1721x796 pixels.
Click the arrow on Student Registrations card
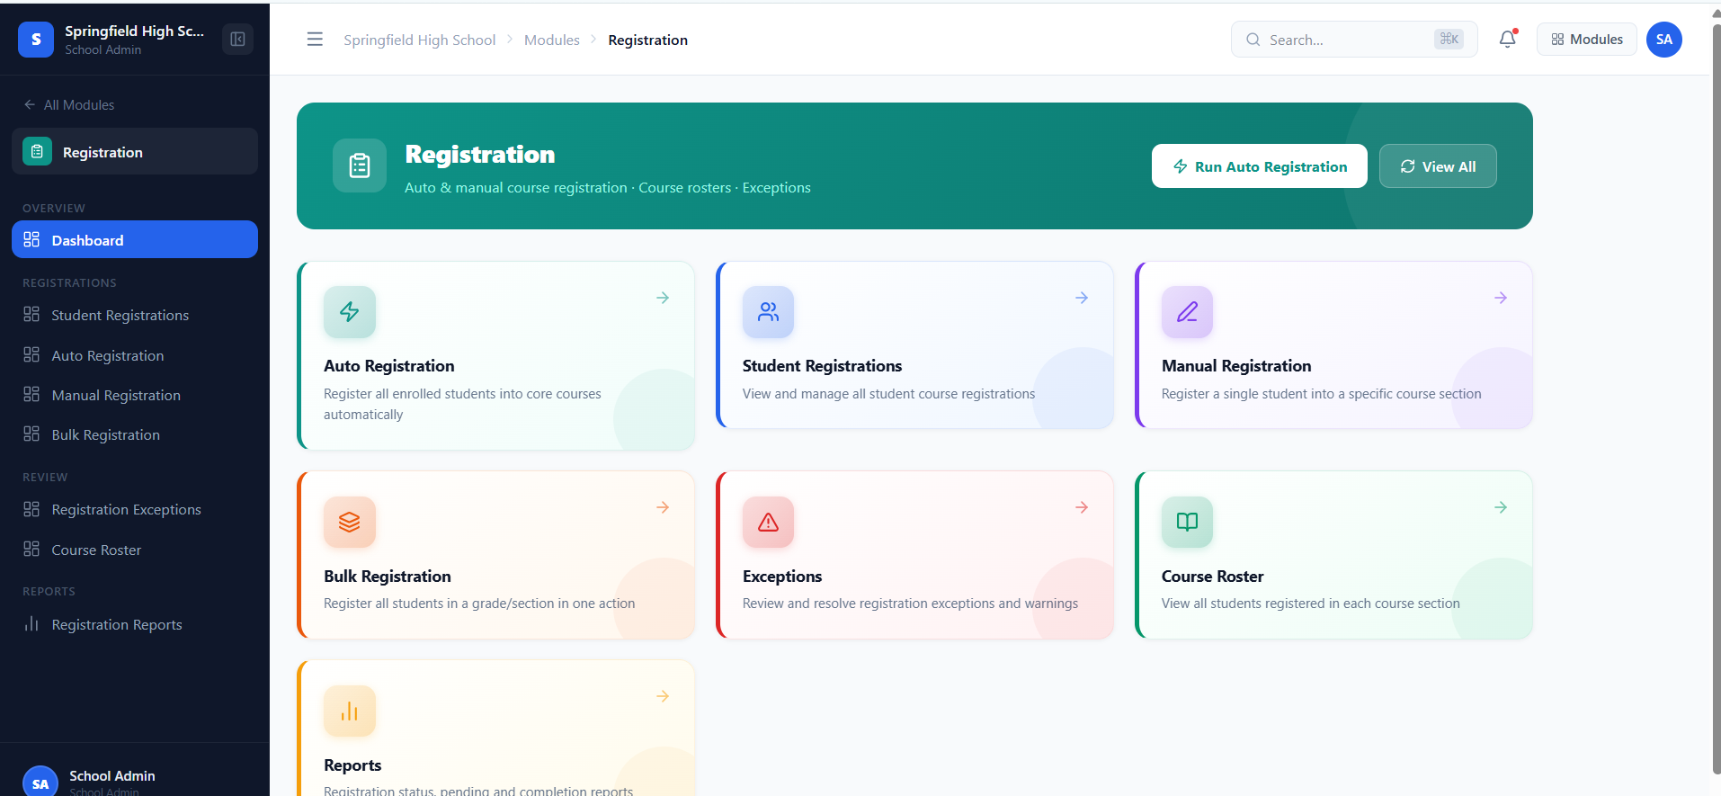[x=1082, y=298]
